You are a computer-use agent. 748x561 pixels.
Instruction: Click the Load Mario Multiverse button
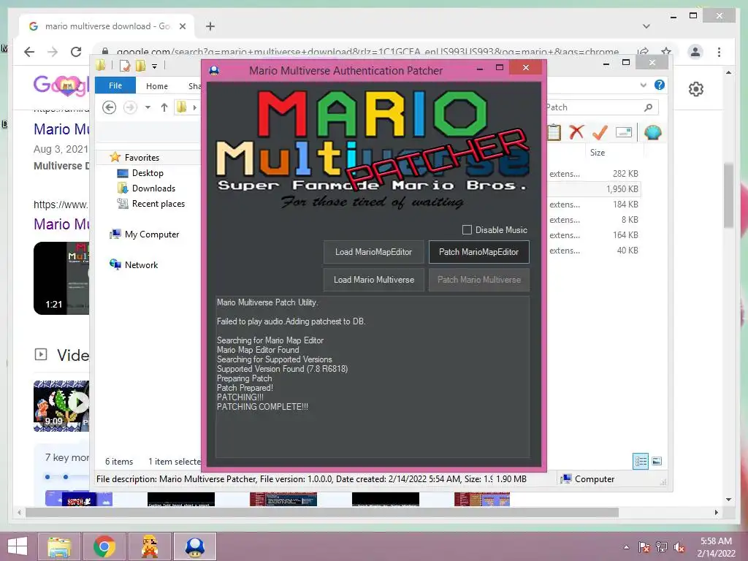tap(373, 280)
